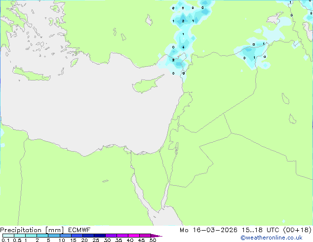Click the "Mo 16-03-2026" forecast date
Screen dimensions: 313x242
coord(208,230)
